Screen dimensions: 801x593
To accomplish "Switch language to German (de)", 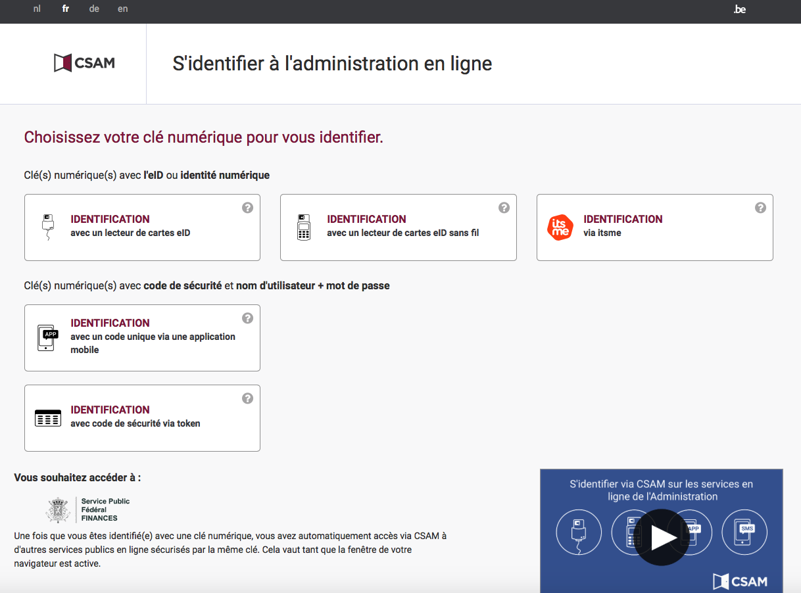I will click(94, 9).
